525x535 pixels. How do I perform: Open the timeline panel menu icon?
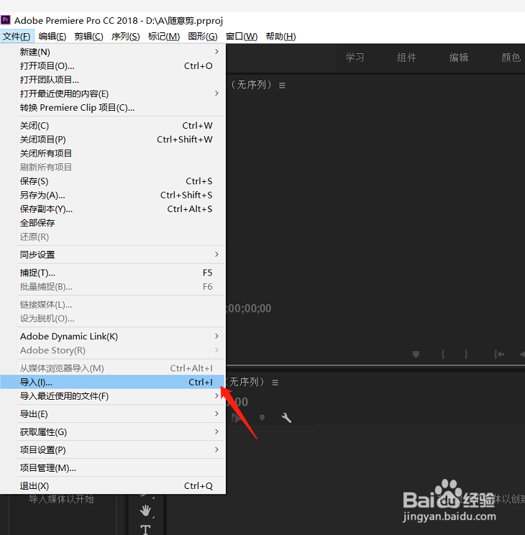pyautogui.click(x=275, y=383)
